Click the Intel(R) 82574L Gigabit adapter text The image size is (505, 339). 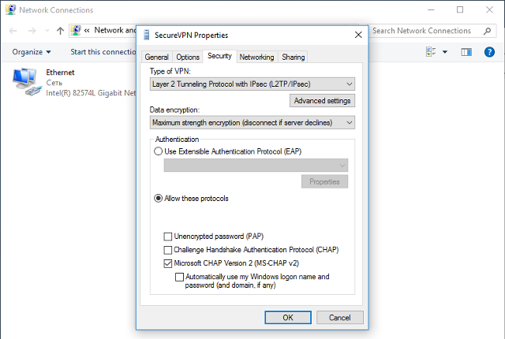(x=91, y=93)
